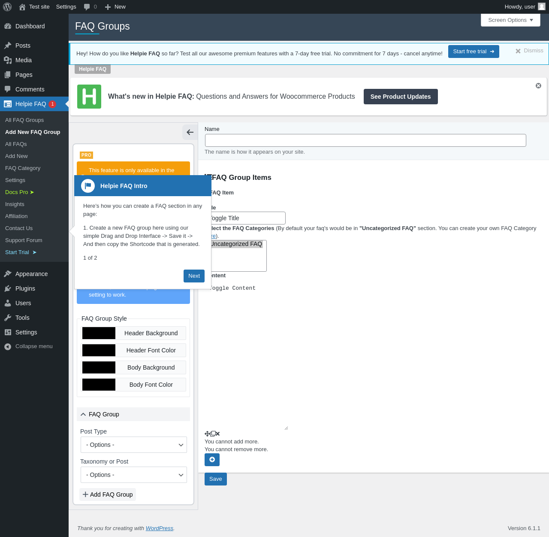Viewport: 549px width, 537px height.
Task: Close the What's new Helpie FAQ banner
Action: [x=538, y=86]
